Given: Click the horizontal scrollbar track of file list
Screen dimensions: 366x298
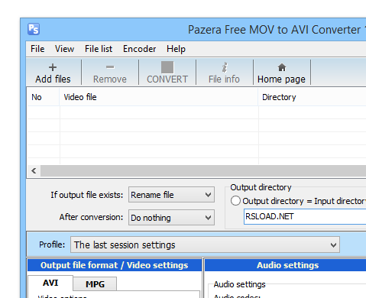Looking at the screenshot, I should tap(203, 171).
